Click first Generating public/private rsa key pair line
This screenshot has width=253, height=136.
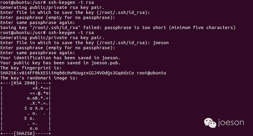click(x=52, y=7)
